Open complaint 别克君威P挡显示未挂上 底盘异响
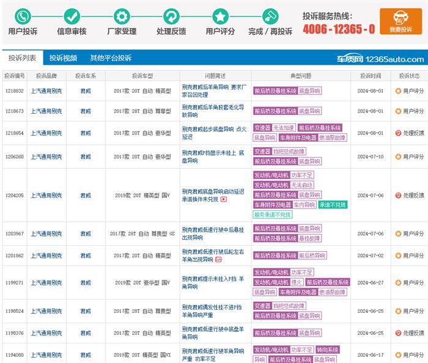The image size is (428, 363). [x=213, y=156]
